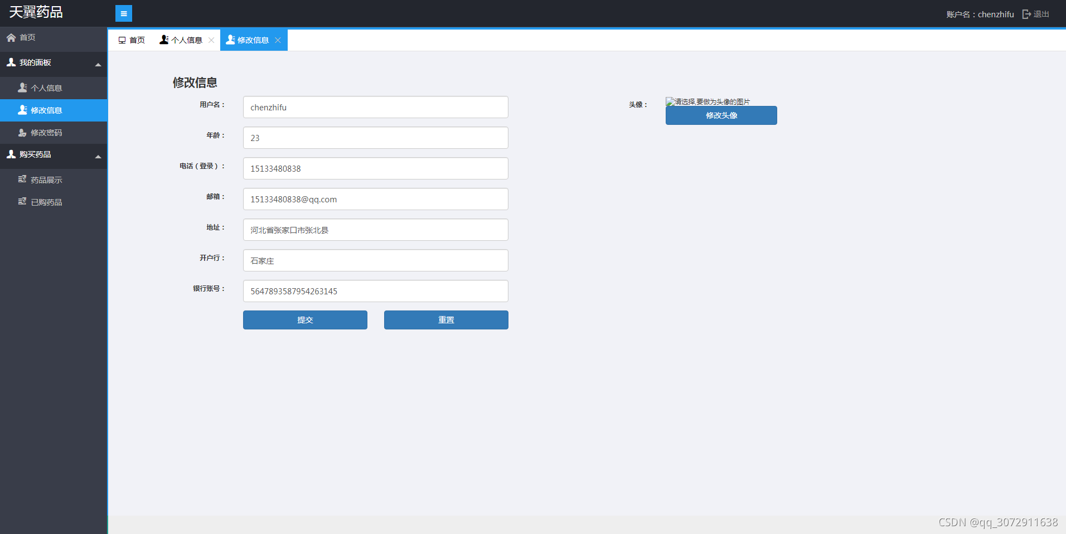
Task: Click the broken avatar image placeholder
Action: click(708, 101)
